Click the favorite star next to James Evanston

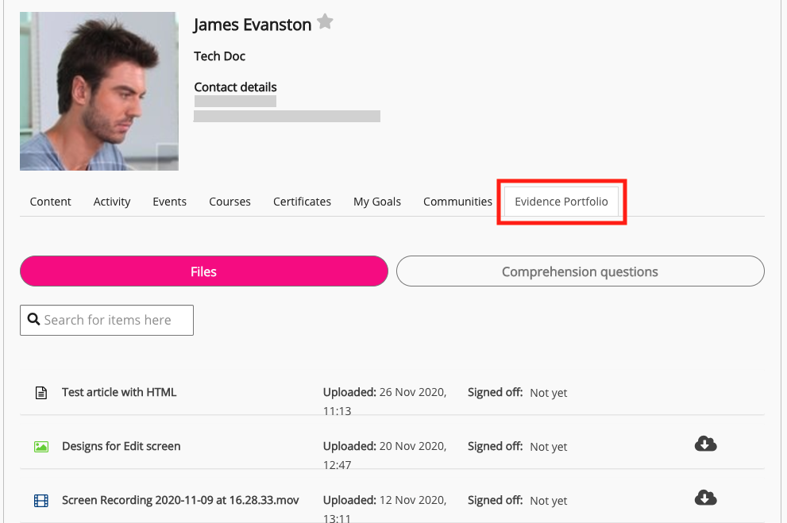point(325,22)
